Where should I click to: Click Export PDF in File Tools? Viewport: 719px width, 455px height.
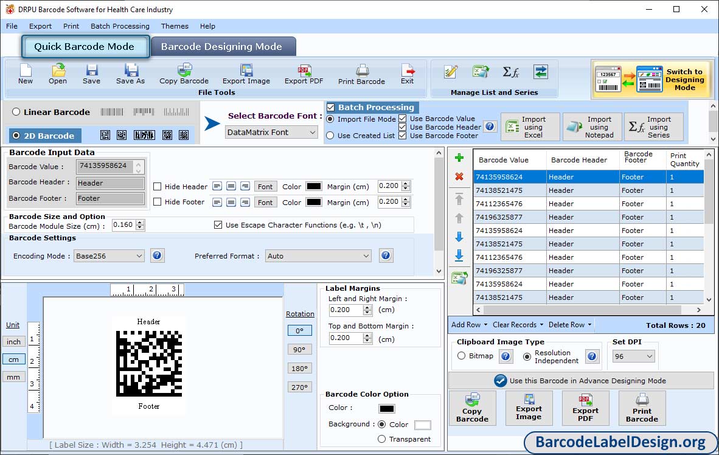pyautogui.click(x=304, y=74)
